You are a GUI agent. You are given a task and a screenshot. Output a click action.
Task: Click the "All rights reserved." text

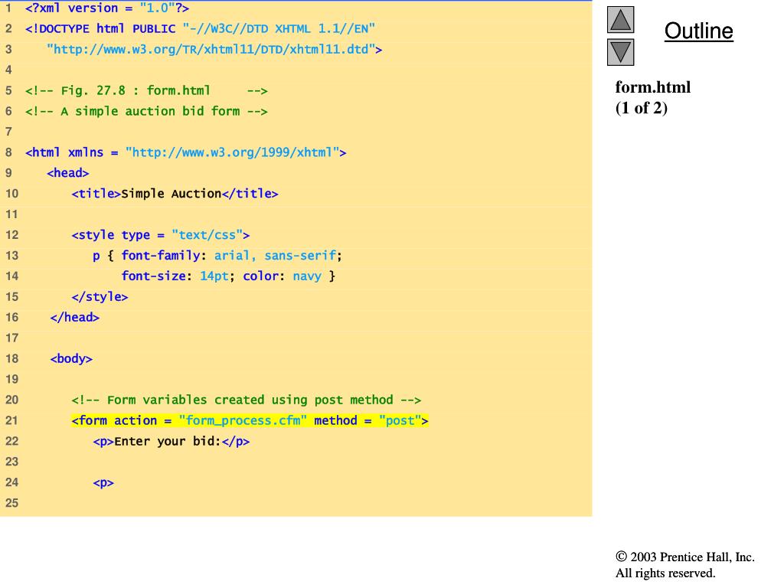tap(665, 573)
